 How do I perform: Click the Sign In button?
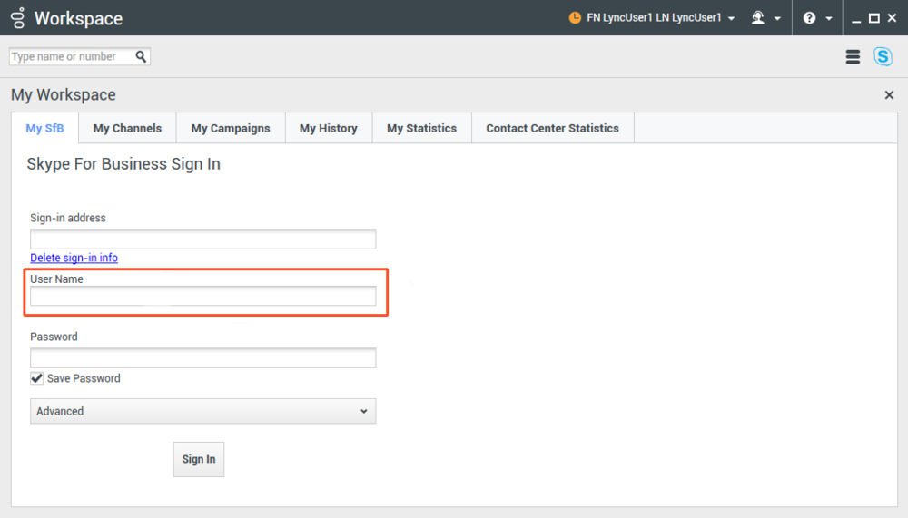(199, 459)
